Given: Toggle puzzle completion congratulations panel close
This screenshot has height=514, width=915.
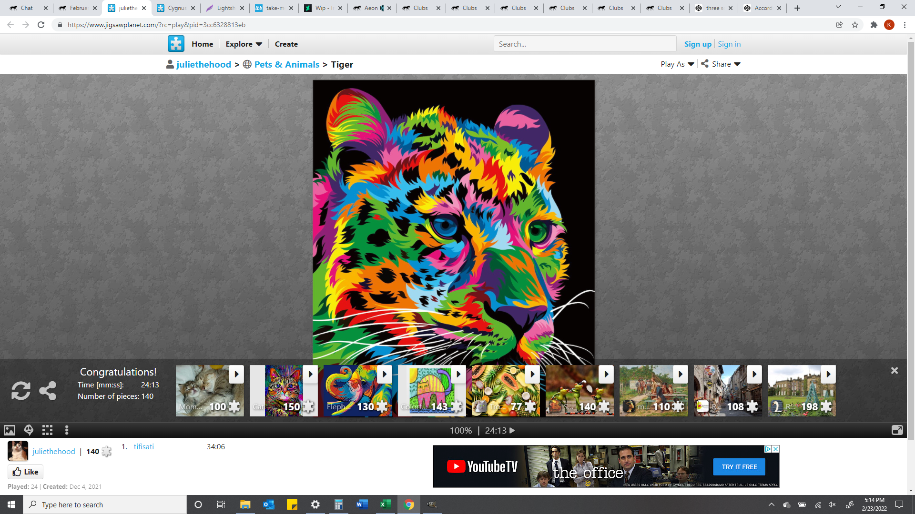Looking at the screenshot, I should tap(895, 371).
